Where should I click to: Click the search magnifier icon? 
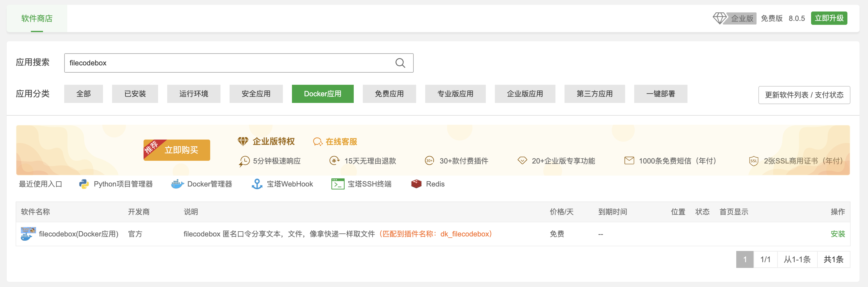[400, 63]
